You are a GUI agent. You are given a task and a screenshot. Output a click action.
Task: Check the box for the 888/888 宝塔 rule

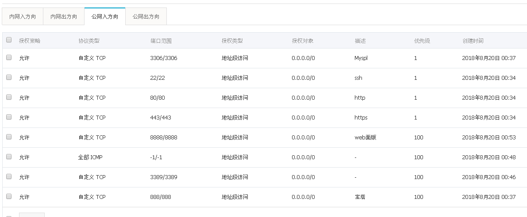(x=9, y=196)
